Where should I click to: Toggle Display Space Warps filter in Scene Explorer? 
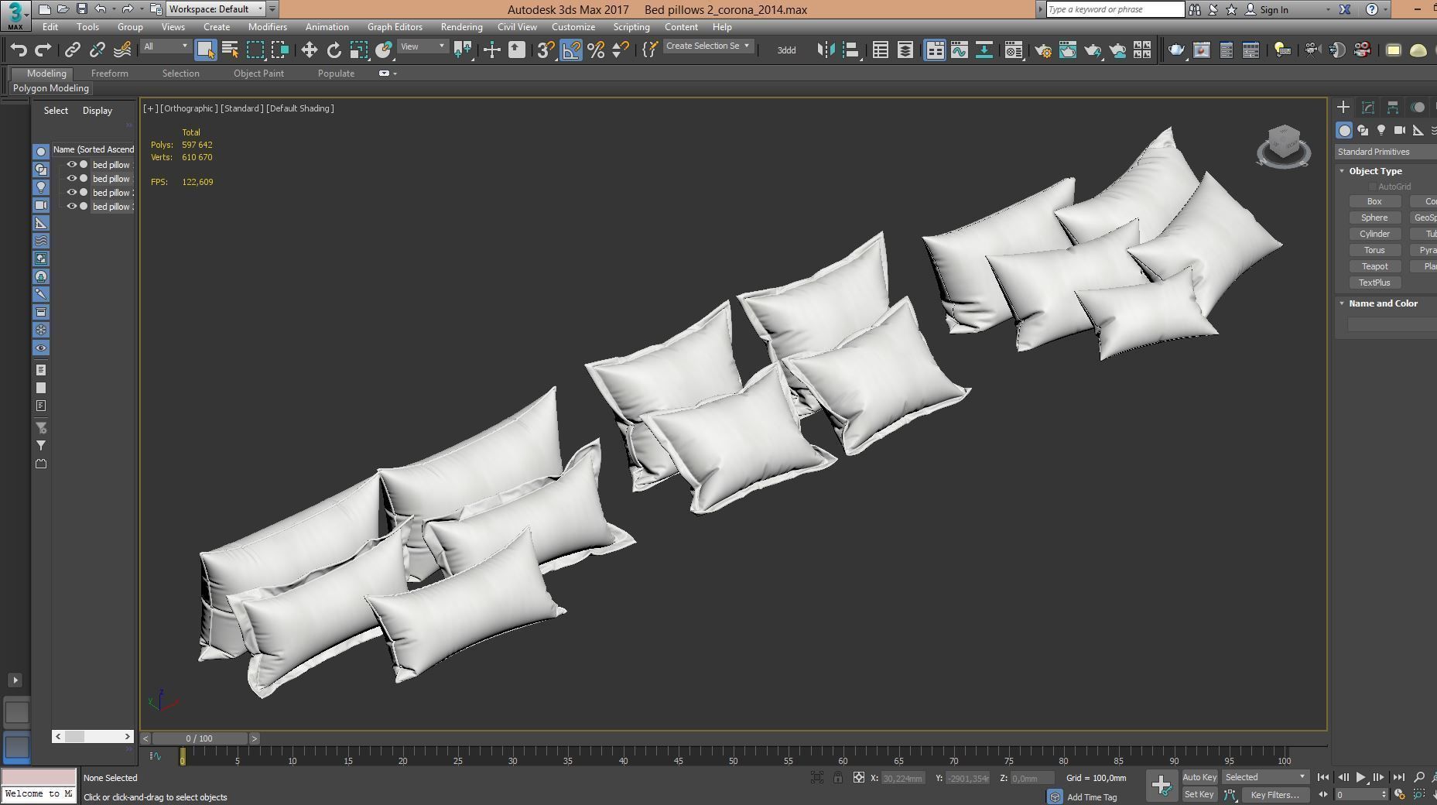pyautogui.click(x=41, y=241)
